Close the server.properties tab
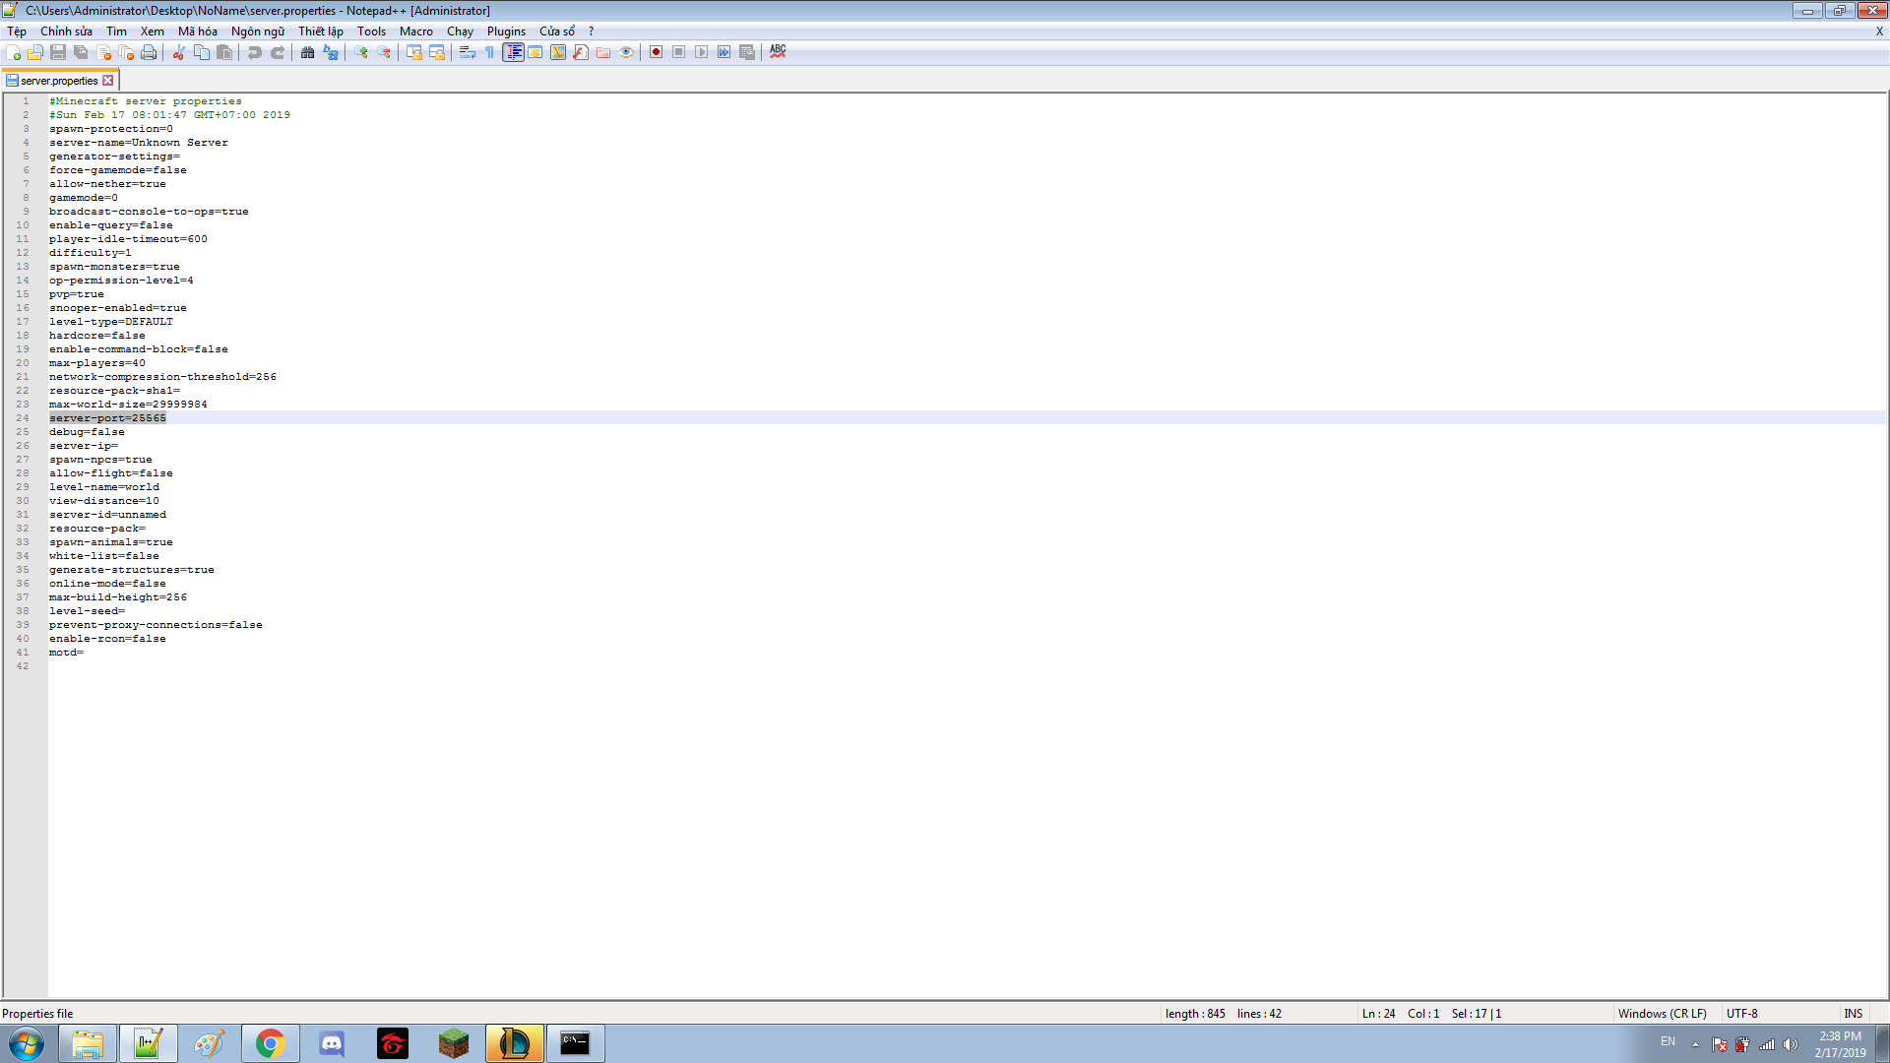Screen dimensions: 1890x1063 click(108, 81)
